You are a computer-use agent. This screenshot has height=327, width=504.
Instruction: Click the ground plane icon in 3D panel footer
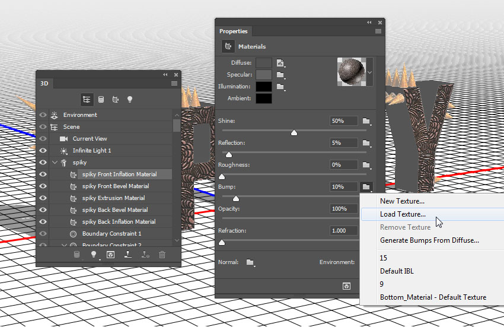pos(128,255)
